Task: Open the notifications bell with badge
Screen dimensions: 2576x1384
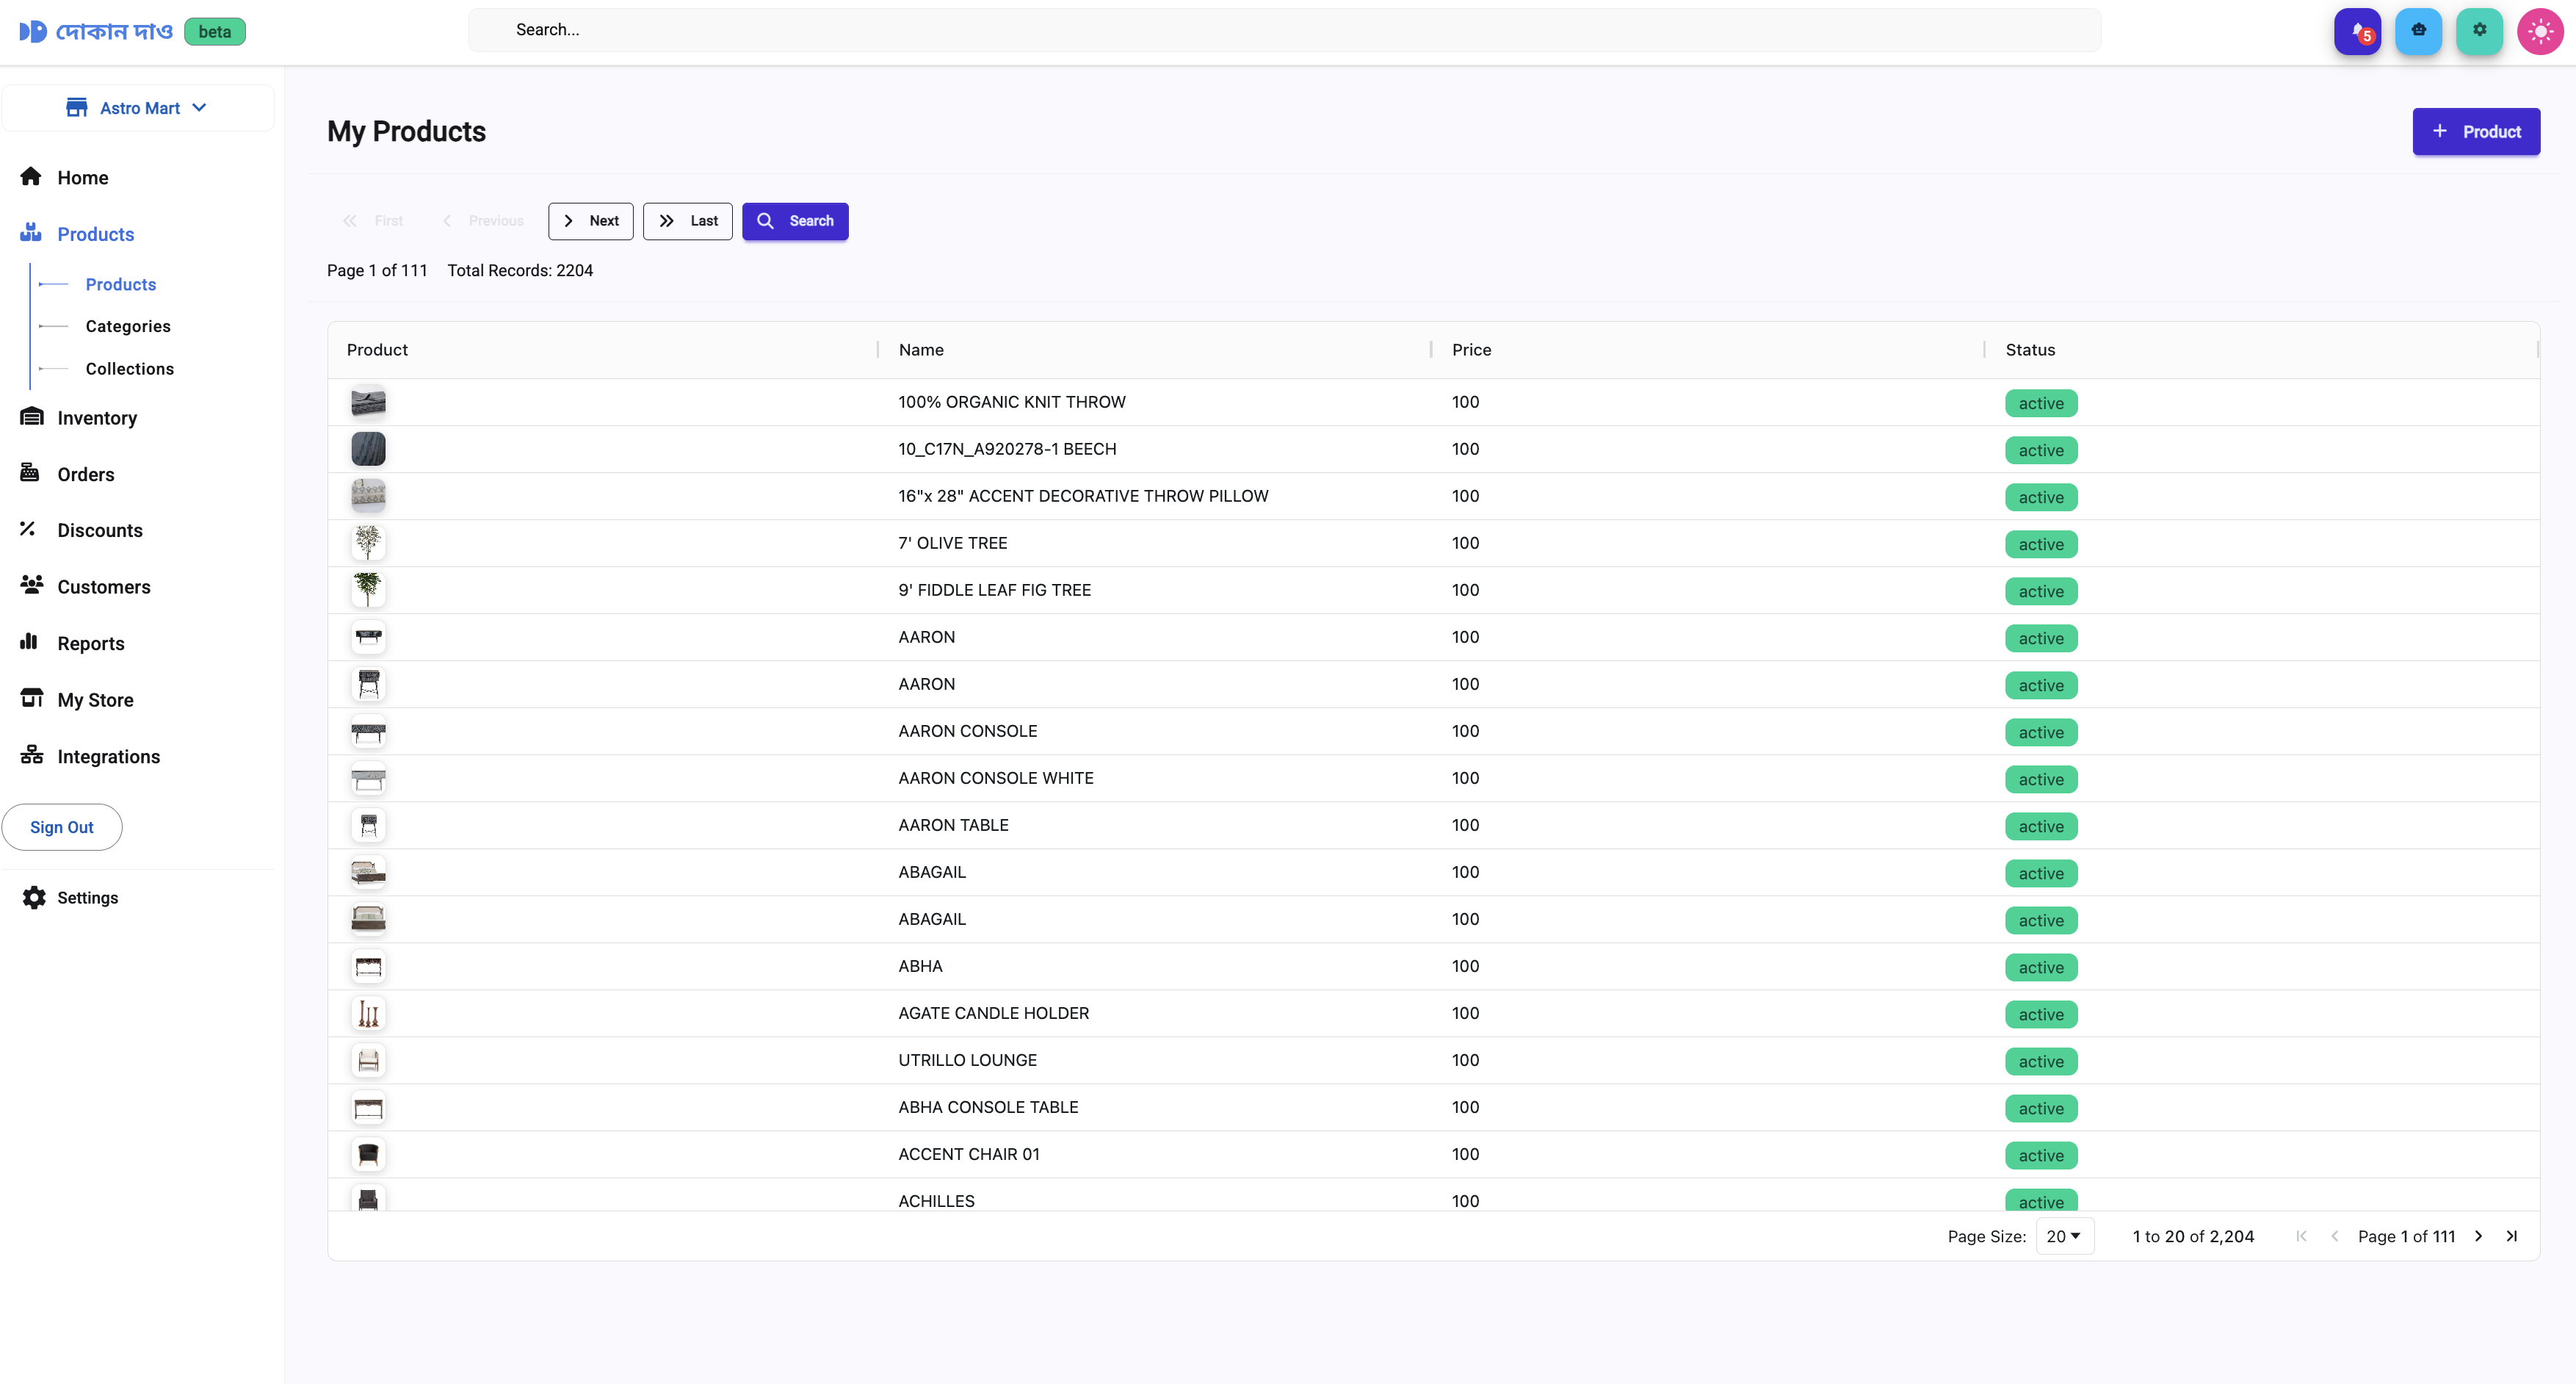Action: coord(2357,31)
